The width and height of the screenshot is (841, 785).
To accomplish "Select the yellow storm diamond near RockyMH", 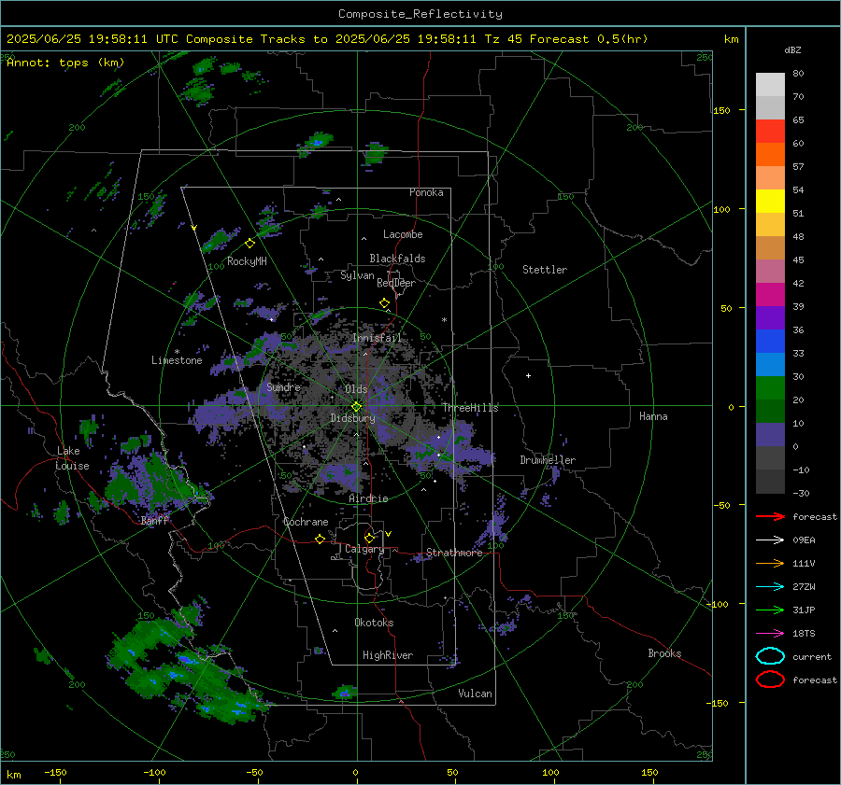I will pyautogui.click(x=249, y=244).
